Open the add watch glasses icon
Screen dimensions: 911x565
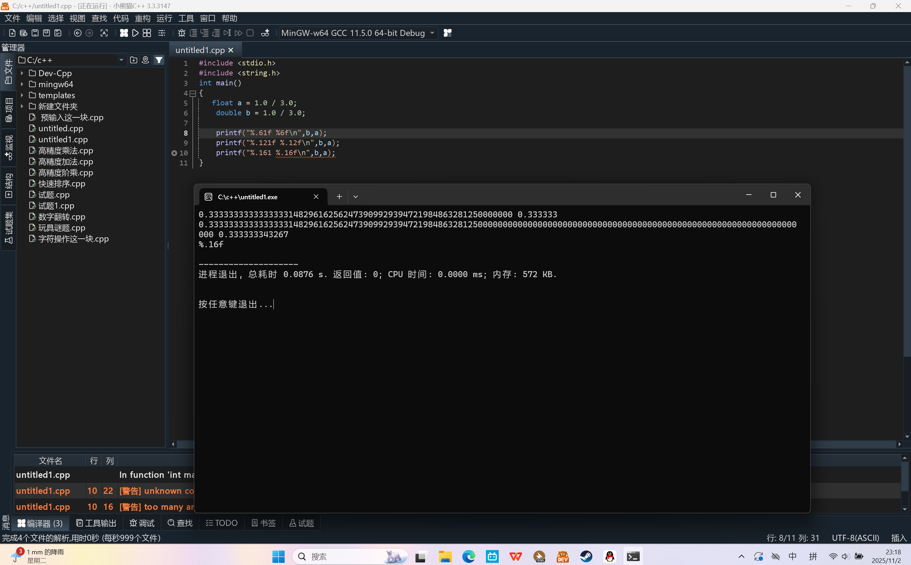pos(265,33)
